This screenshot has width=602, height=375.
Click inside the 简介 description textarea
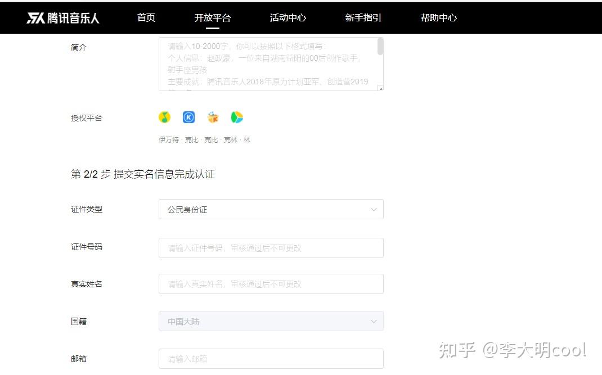[x=264, y=62]
